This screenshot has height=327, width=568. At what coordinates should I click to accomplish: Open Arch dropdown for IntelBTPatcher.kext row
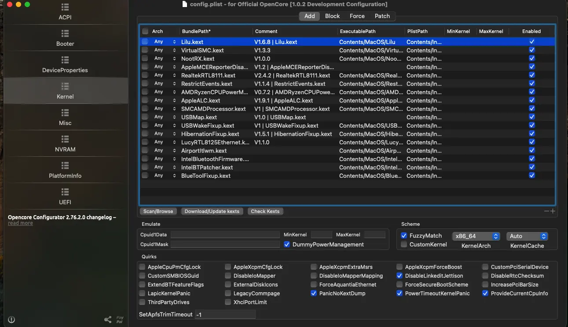coord(165,167)
